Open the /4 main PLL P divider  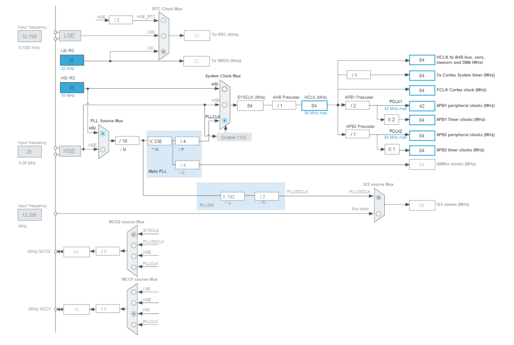pyautogui.click(x=187, y=141)
